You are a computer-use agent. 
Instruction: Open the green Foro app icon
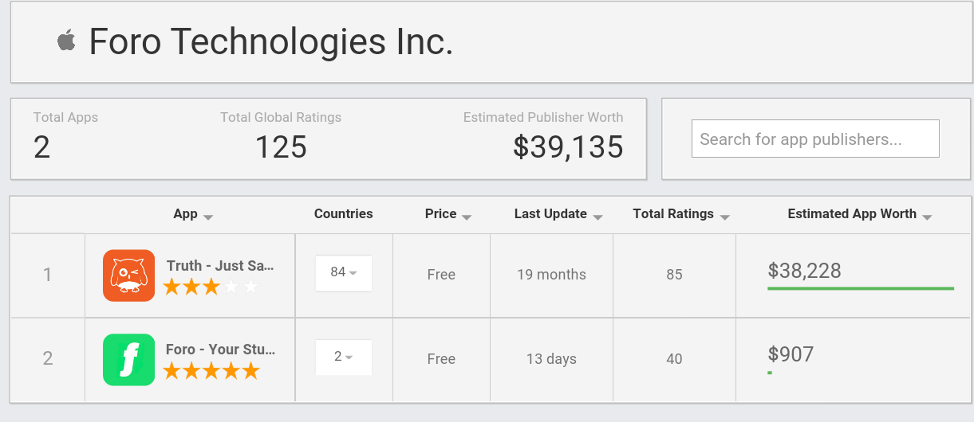128,360
